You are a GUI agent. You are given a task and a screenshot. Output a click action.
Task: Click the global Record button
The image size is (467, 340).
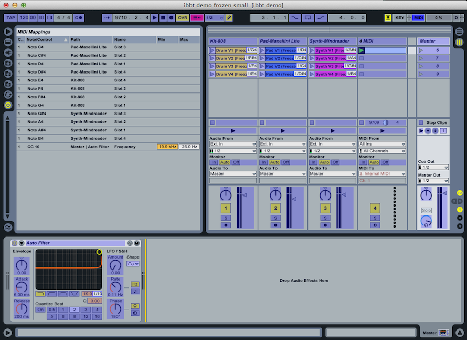(x=171, y=17)
